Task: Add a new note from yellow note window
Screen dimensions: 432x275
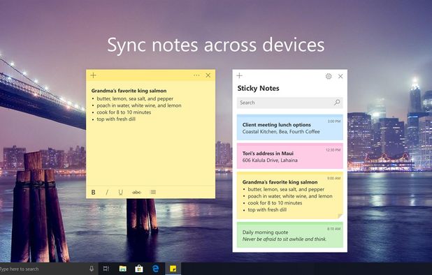Action: point(94,75)
